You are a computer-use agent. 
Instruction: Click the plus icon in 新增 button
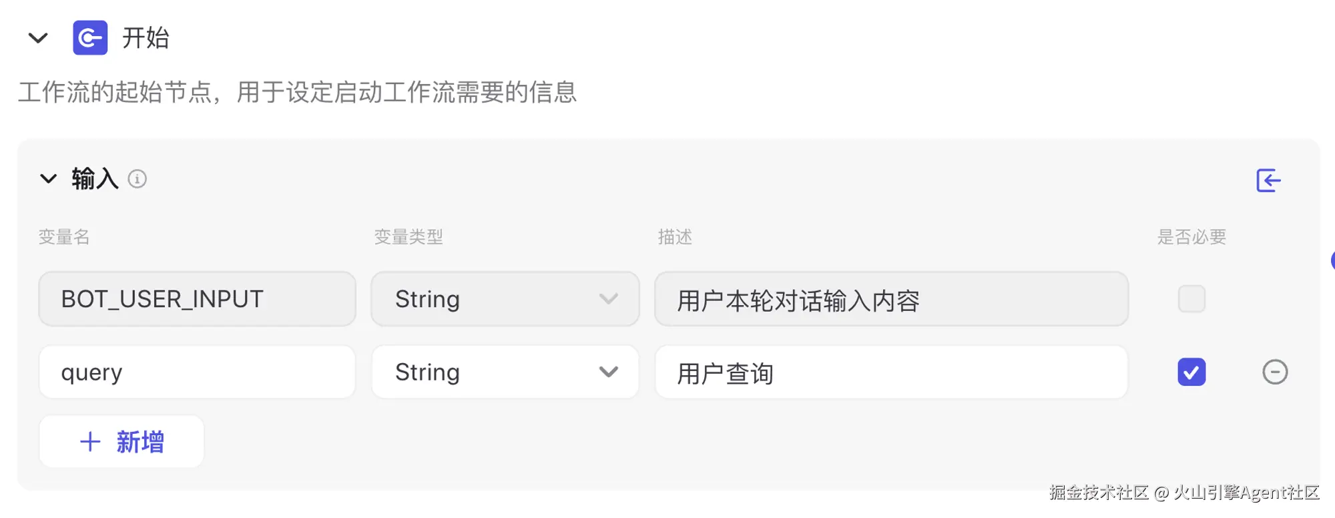(90, 442)
